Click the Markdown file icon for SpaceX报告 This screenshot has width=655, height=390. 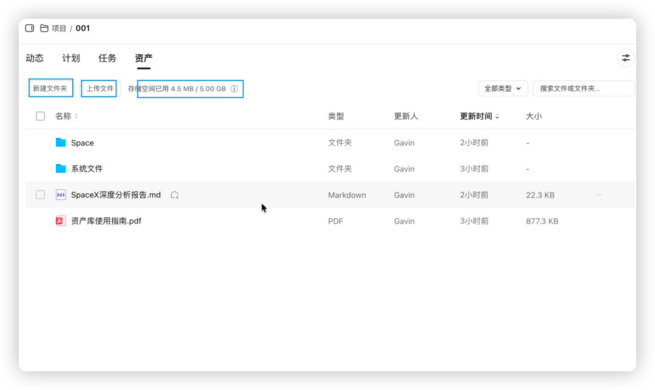click(x=61, y=195)
